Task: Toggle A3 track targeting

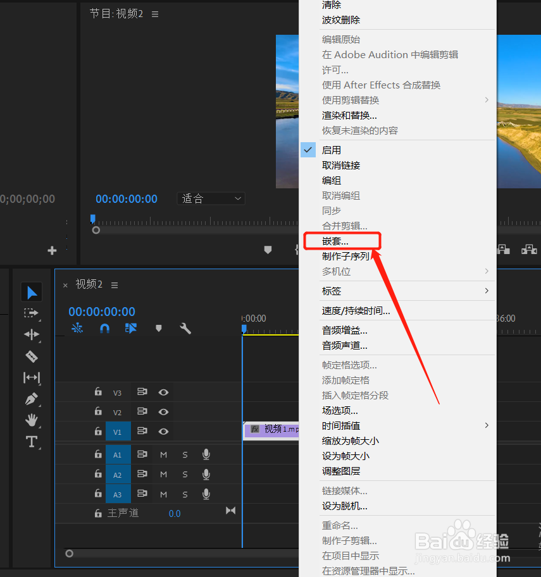Action: [118, 494]
